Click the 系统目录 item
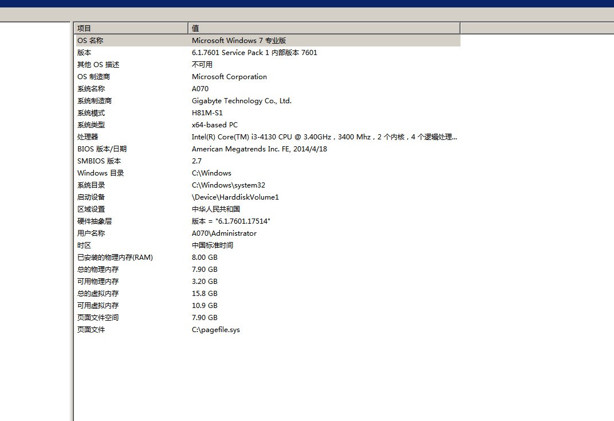The image size is (614, 421). [91, 185]
